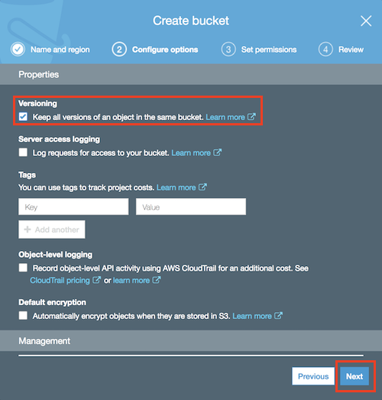Viewport: 382px width, 400px height.
Task: Enable Object-level logging checkbox
Action: click(23, 268)
